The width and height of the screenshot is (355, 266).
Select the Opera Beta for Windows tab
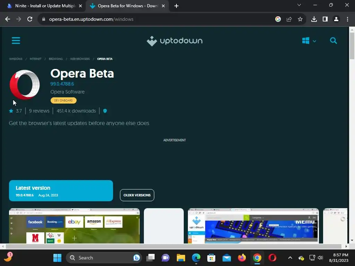click(127, 6)
